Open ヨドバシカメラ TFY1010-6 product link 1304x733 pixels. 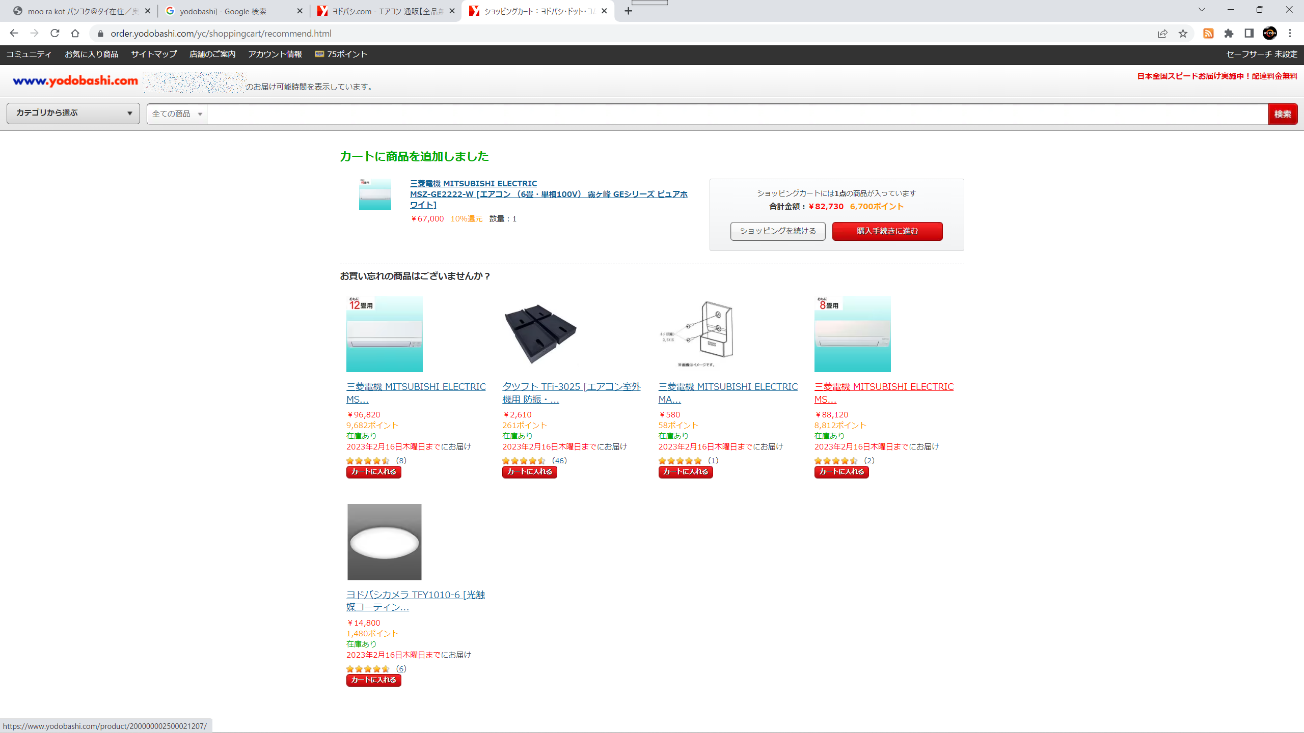click(x=416, y=601)
